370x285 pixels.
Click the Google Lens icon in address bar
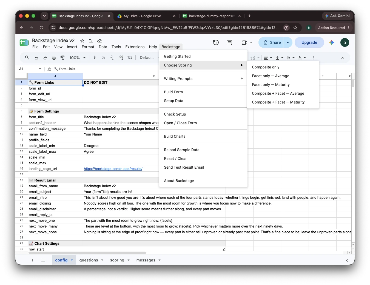(x=286, y=28)
